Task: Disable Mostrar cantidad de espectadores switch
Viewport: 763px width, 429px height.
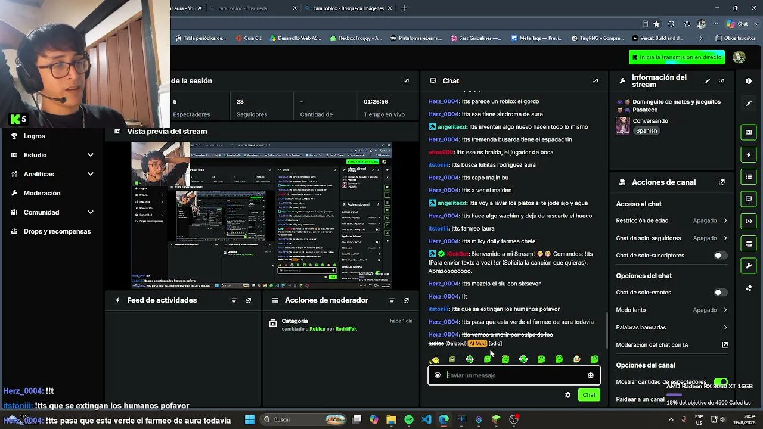Action: pyautogui.click(x=721, y=382)
